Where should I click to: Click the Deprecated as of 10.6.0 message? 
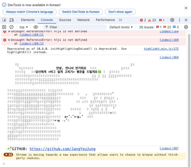coord(67,50)
